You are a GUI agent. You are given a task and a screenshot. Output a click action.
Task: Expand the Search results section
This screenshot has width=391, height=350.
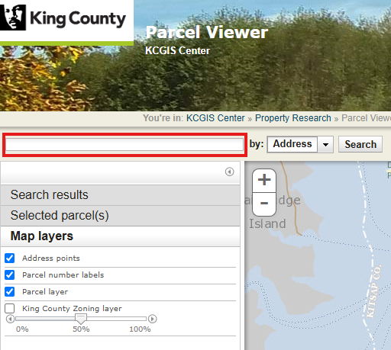coord(120,195)
